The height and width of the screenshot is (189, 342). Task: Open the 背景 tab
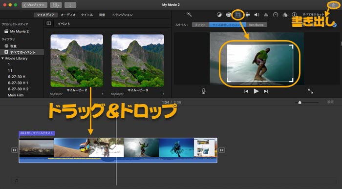102,15
